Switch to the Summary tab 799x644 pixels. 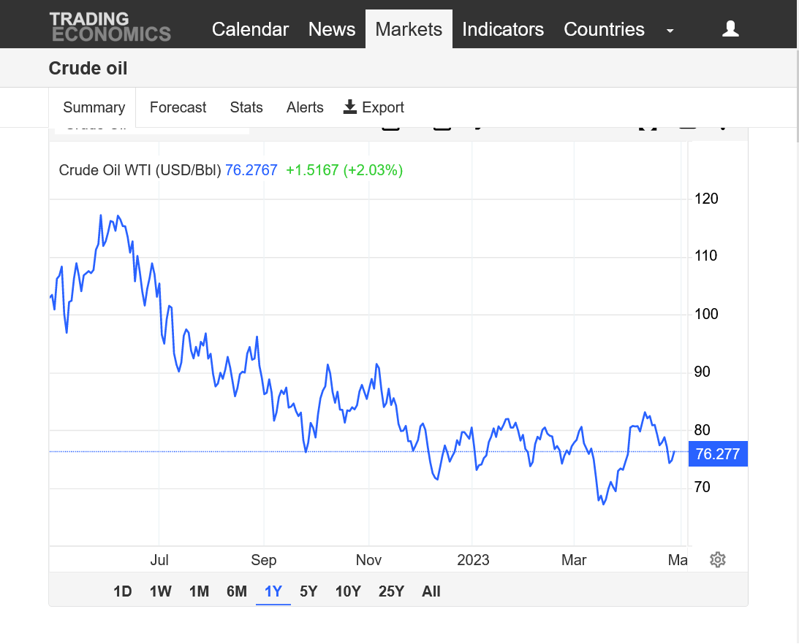coord(94,107)
